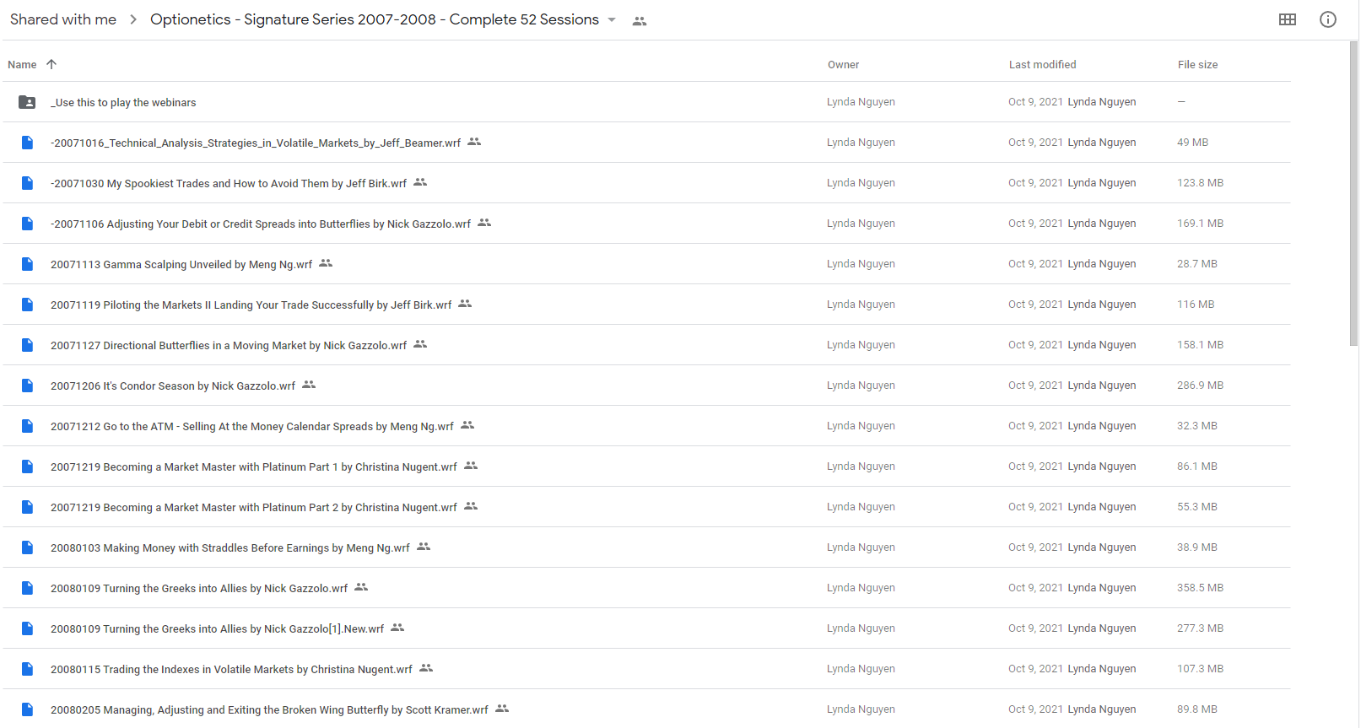Expand the folder title dropdown arrow

click(x=612, y=20)
